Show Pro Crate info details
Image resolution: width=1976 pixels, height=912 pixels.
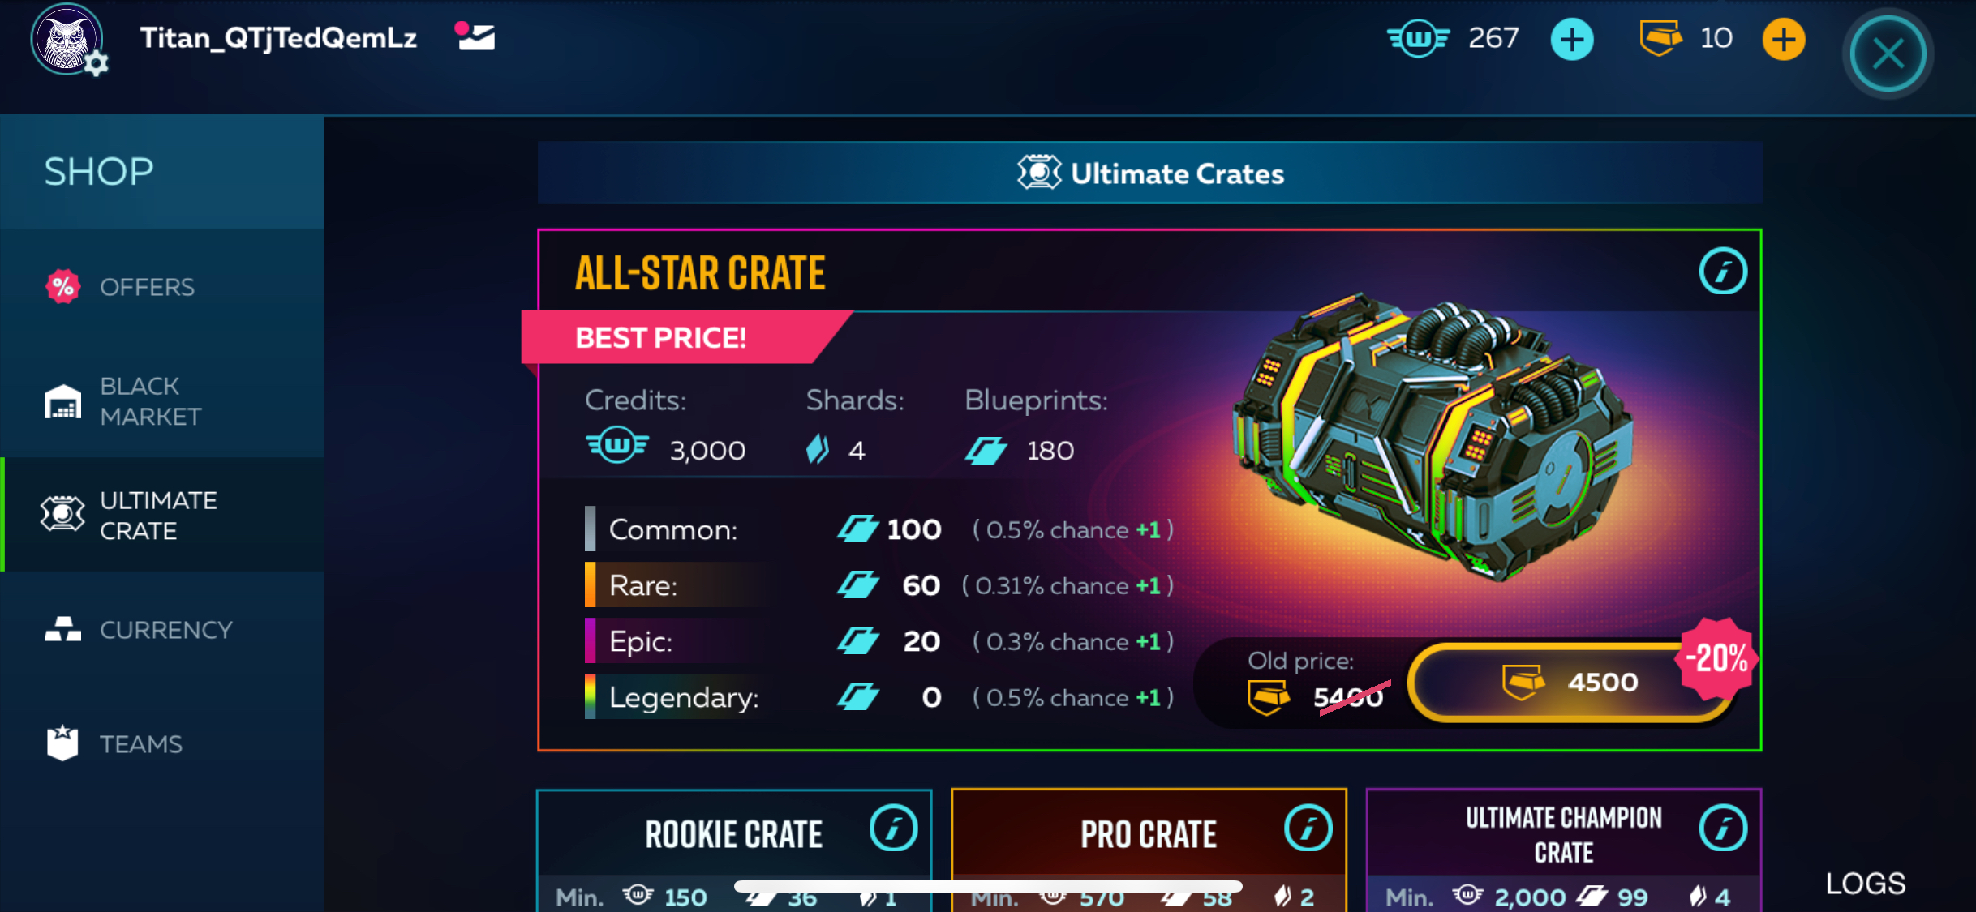pyautogui.click(x=1308, y=828)
